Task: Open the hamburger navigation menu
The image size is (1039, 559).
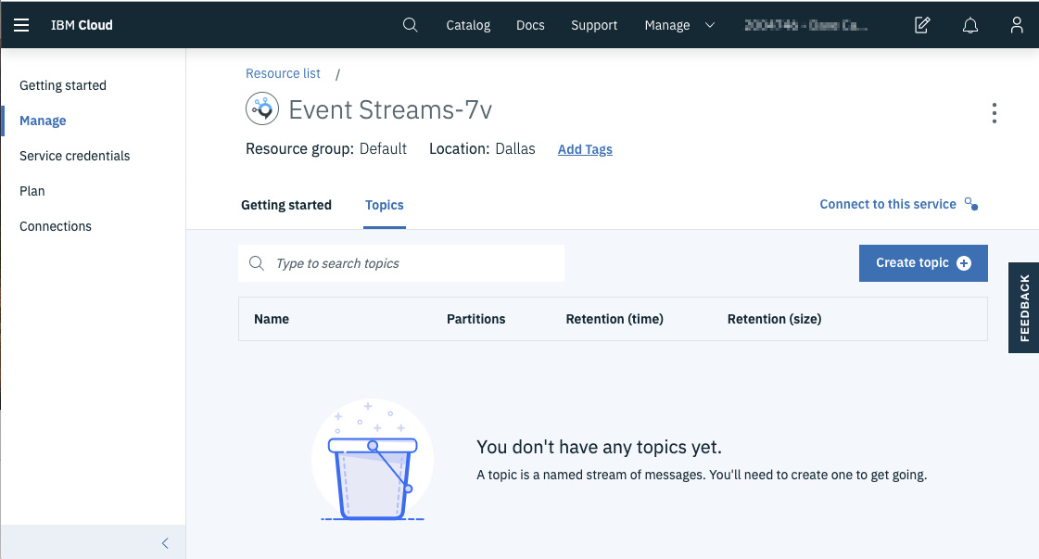Action: click(x=21, y=25)
